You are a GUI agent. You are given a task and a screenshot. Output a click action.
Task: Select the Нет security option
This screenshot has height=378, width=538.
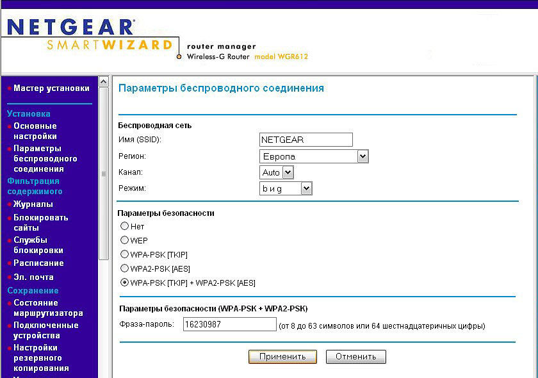(x=125, y=226)
